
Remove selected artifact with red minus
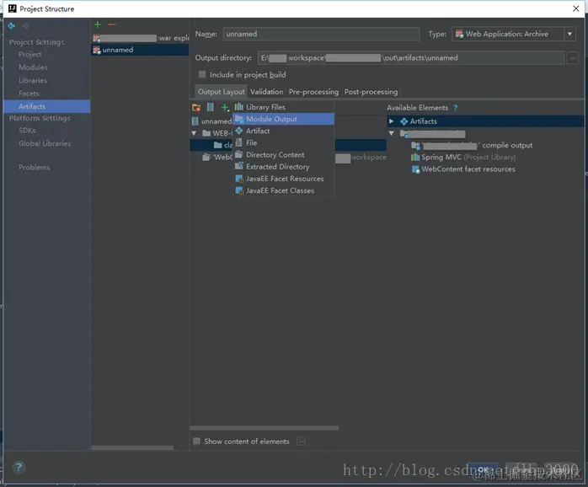pos(112,24)
